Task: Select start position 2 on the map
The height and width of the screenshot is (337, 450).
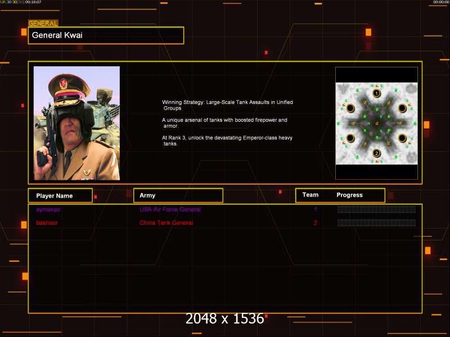Action: click(376, 153)
